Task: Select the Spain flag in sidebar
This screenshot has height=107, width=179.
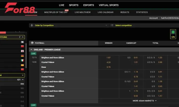Action: (x=22, y=65)
